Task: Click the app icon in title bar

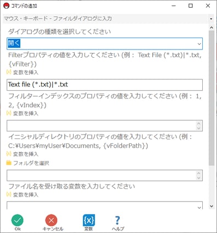Action: point(7,6)
